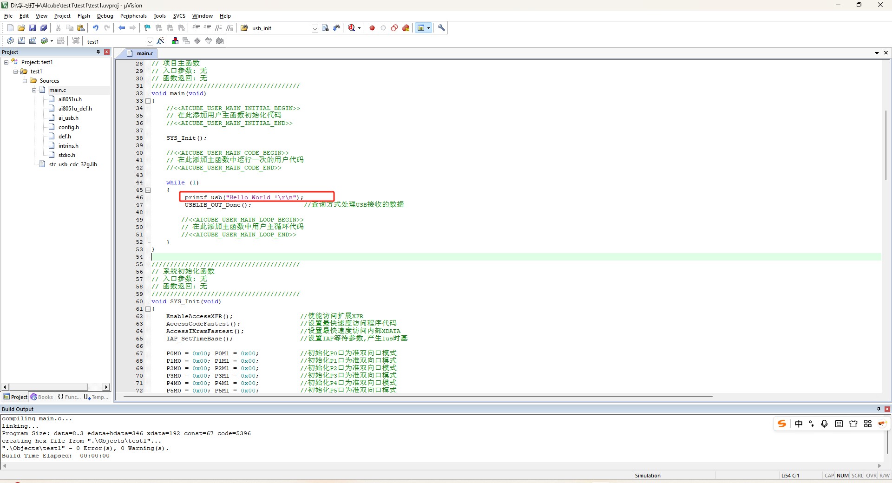Pin the Project panel
This screenshot has width=892, height=483.
(98, 52)
